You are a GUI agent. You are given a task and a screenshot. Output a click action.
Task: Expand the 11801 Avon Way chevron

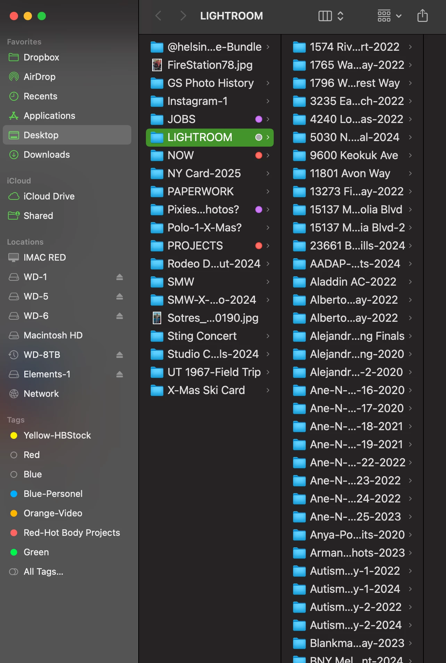410,173
